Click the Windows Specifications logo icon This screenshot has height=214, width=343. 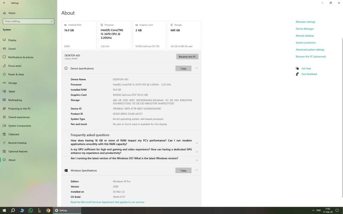click(66, 171)
